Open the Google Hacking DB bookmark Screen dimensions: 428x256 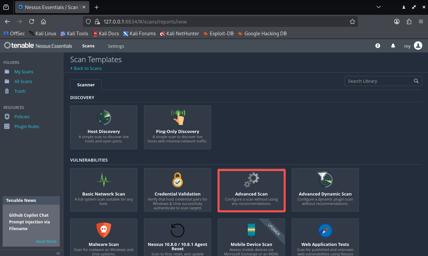tap(262, 34)
